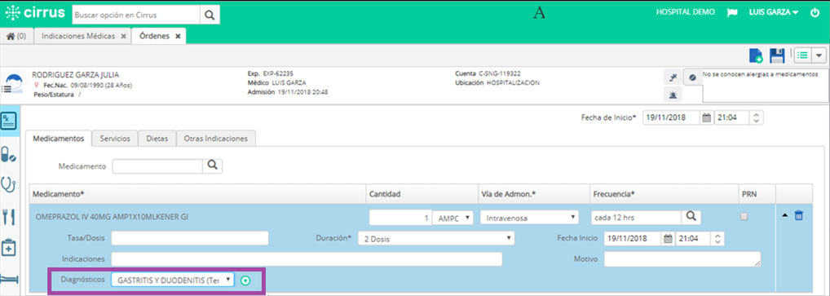The height and width of the screenshot is (296, 830).
Task: Click patient name RODRIGUEZ GARZA JULIA
Action: click(x=76, y=75)
